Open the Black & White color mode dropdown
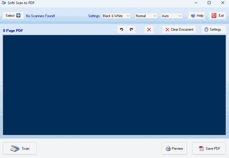 coord(116,16)
